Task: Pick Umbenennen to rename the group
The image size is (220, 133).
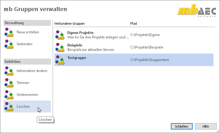Action: pos(27,95)
